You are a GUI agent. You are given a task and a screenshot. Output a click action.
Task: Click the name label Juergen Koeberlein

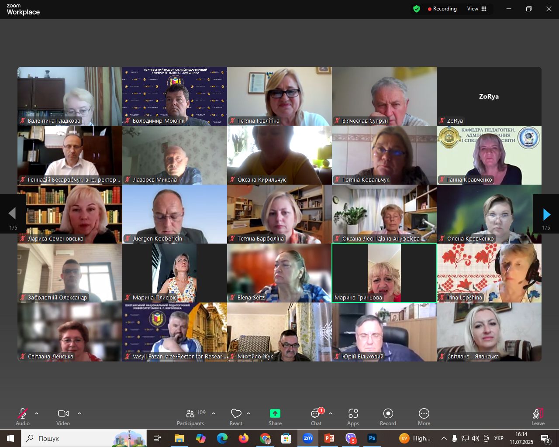(x=157, y=239)
